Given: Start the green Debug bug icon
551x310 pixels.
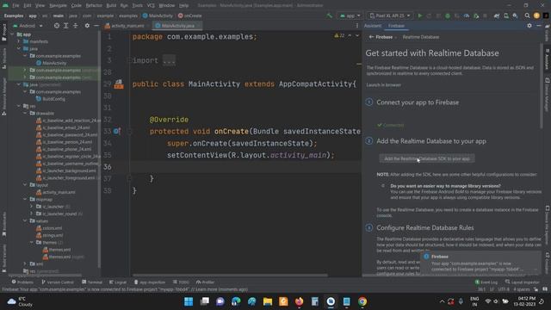Looking at the screenshot, I should pyautogui.click(x=448, y=15).
